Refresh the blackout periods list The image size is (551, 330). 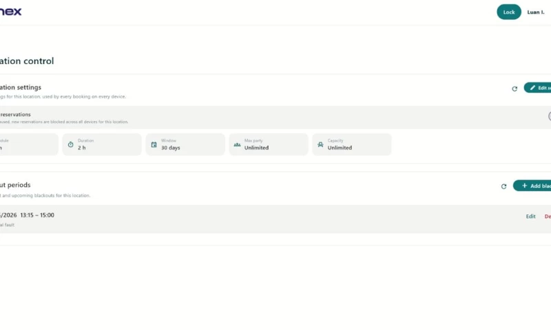coord(503,186)
